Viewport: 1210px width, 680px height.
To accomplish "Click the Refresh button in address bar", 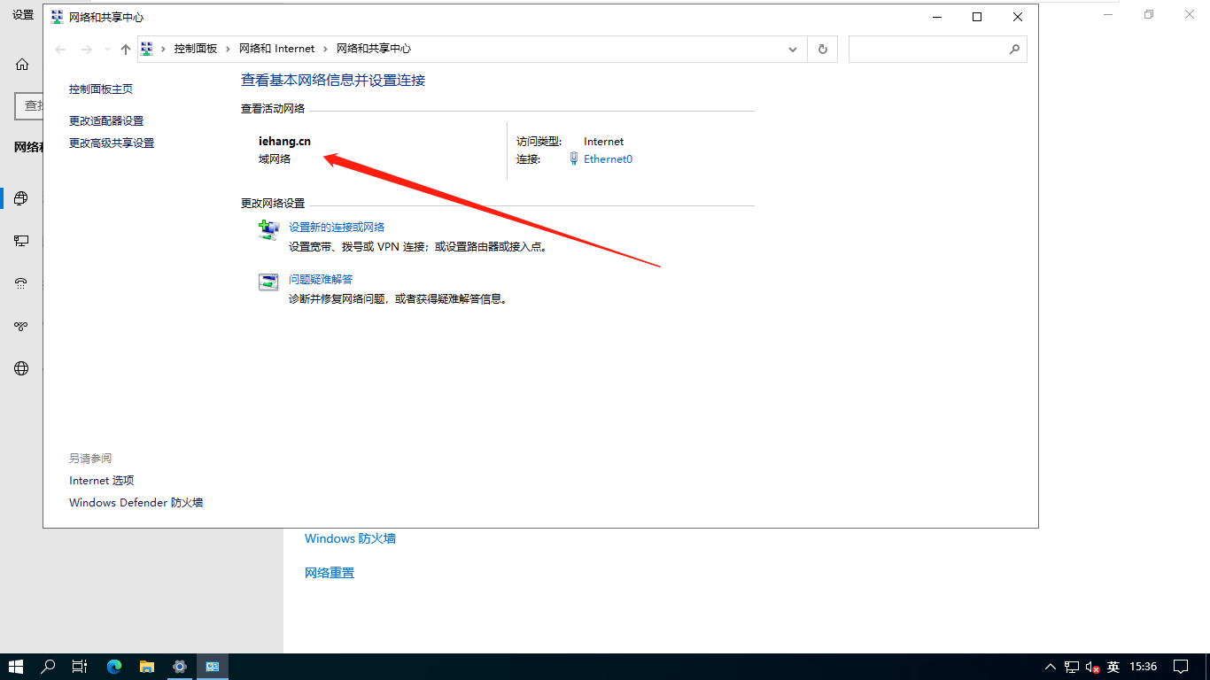I will tap(823, 50).
